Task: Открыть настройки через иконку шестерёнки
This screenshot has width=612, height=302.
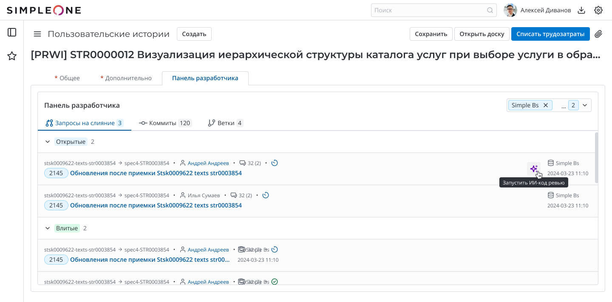Action: coord(598,10)
